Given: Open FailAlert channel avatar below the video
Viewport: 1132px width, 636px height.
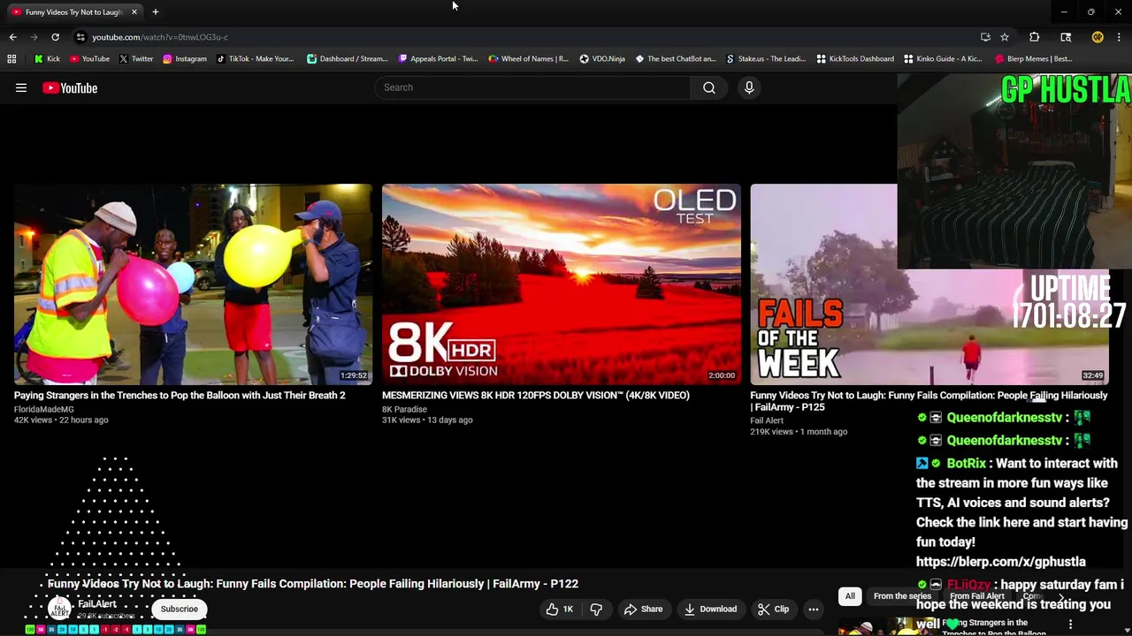Looking at the screenshot, I should pyautogui.click(x=59, y=609).
